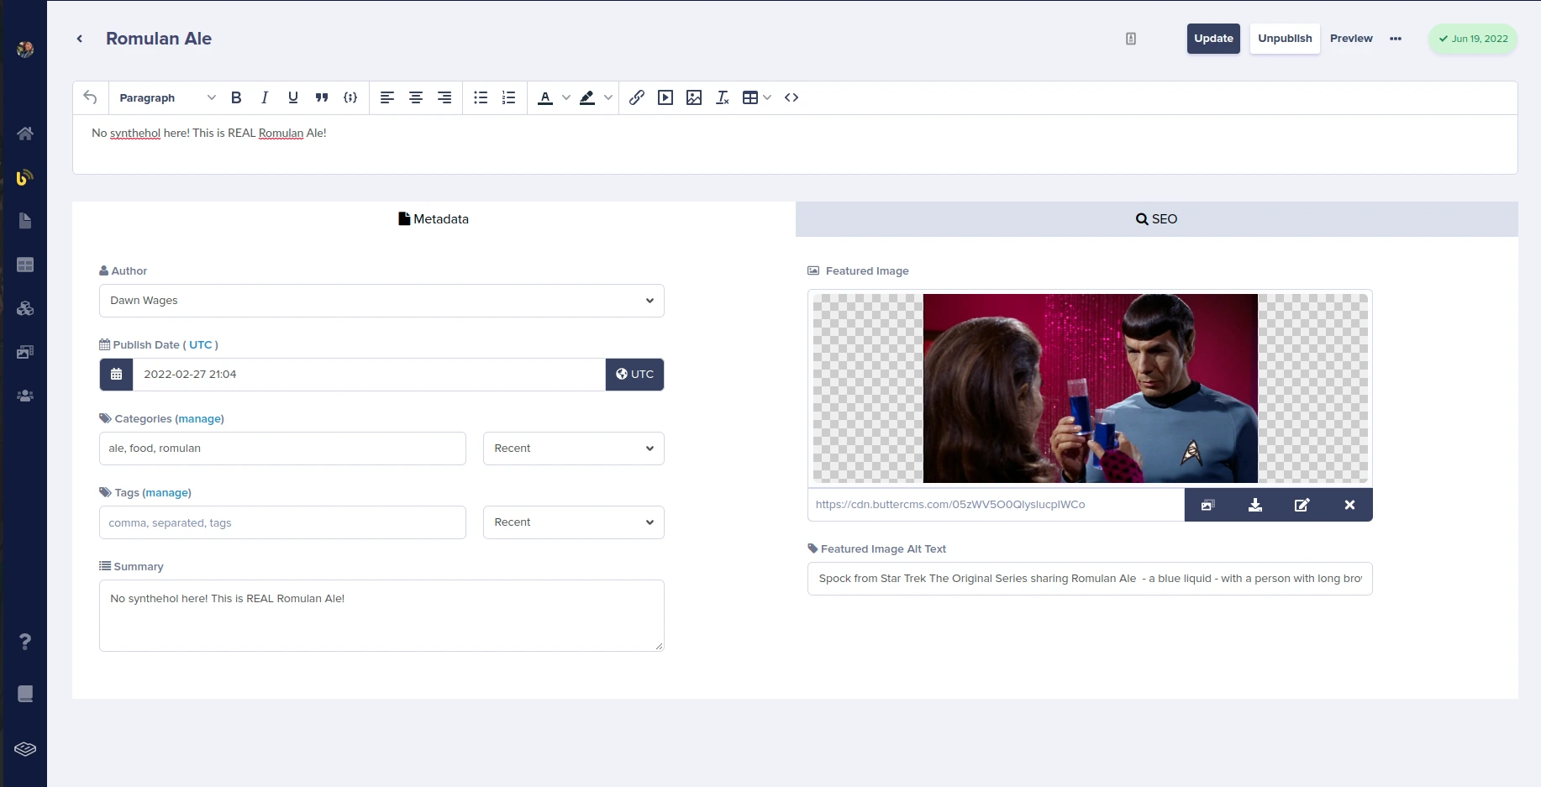Click the featured image URL field
The height and width of the screenshot is (787, 1541).
[997, 505]
